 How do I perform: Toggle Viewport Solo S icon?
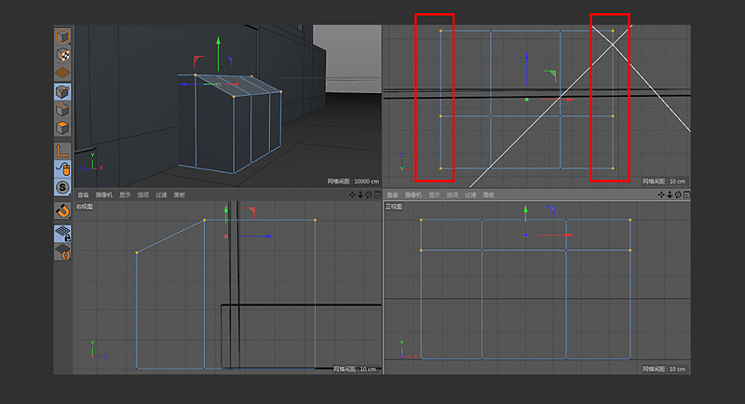pos(62,187)
